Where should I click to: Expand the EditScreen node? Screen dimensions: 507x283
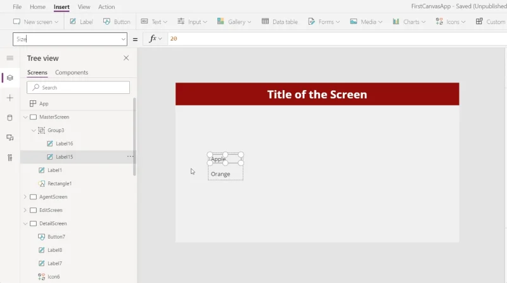[x=25, y=210]
